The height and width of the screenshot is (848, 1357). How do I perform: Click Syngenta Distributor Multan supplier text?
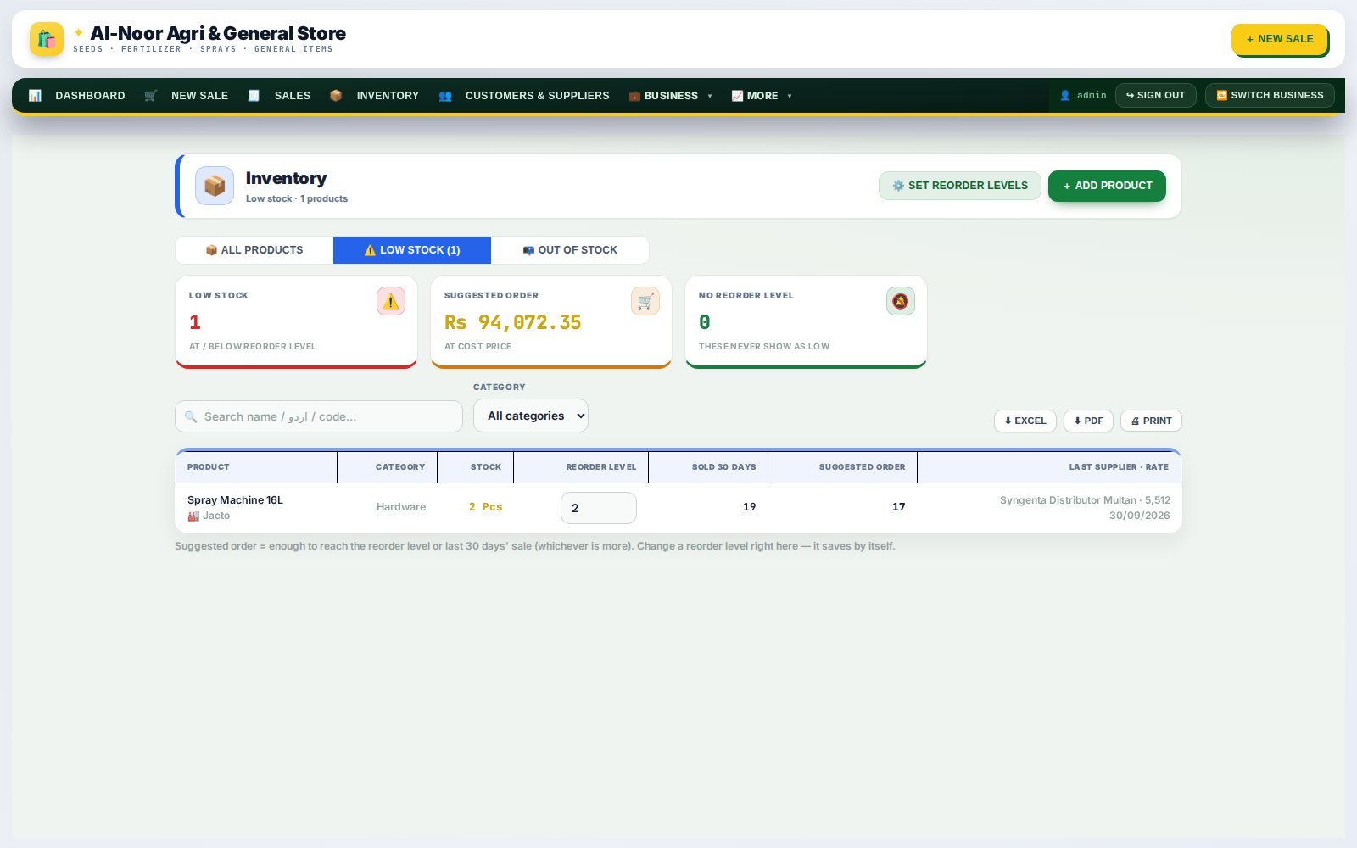(1068, 500)
